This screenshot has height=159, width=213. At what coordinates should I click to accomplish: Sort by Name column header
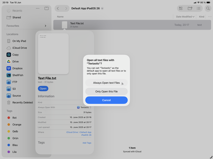(x=60, y=16)
